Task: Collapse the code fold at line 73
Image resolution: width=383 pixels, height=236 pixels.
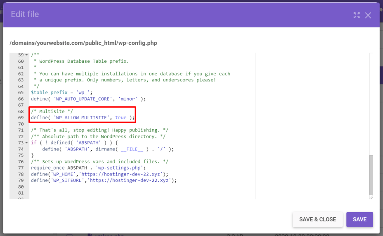Action: click(27, 143)
